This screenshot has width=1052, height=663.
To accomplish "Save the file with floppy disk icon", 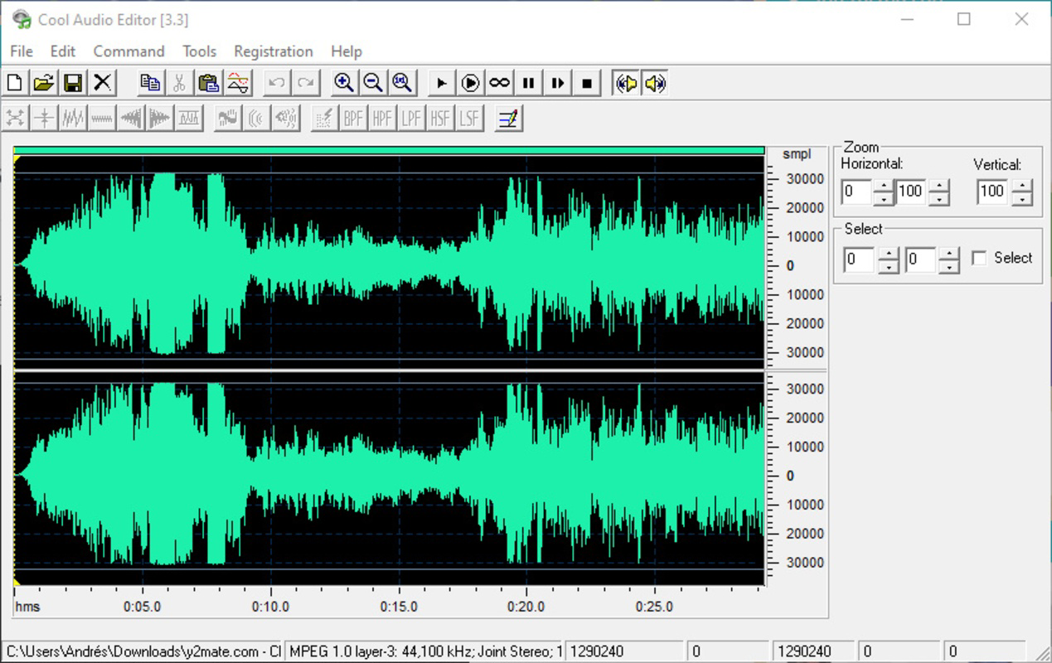I will pyautogui.click(x=73, y=83).
